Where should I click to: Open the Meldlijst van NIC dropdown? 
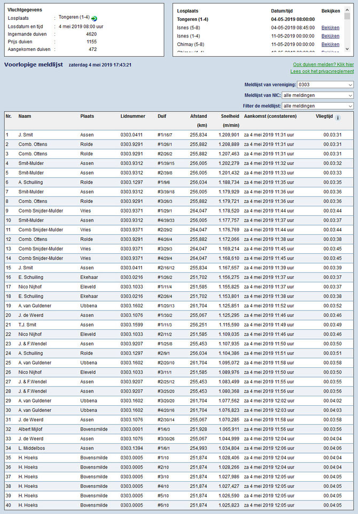pyautogui.click(x=318, y=95)
